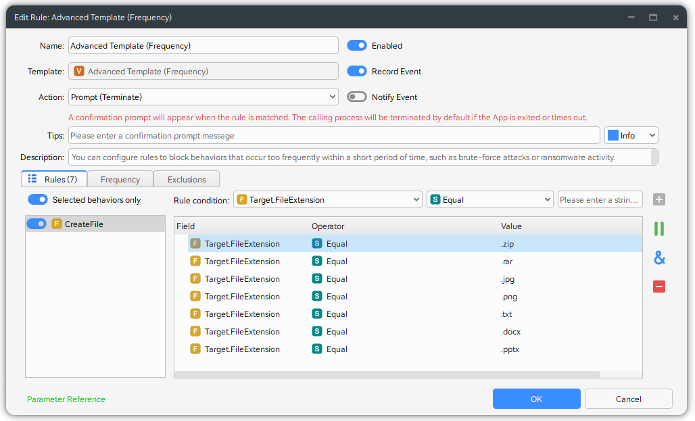Click the green OR (||) operator icon

click(x=659, y=229)
